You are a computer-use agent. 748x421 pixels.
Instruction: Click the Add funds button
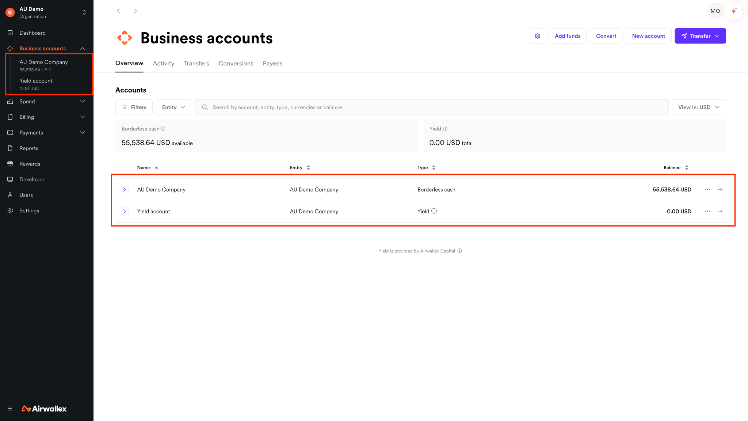pos(568,36)
